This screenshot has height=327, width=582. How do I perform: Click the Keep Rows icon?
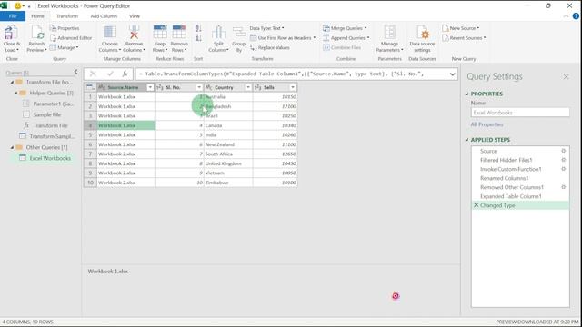point(160,33)
